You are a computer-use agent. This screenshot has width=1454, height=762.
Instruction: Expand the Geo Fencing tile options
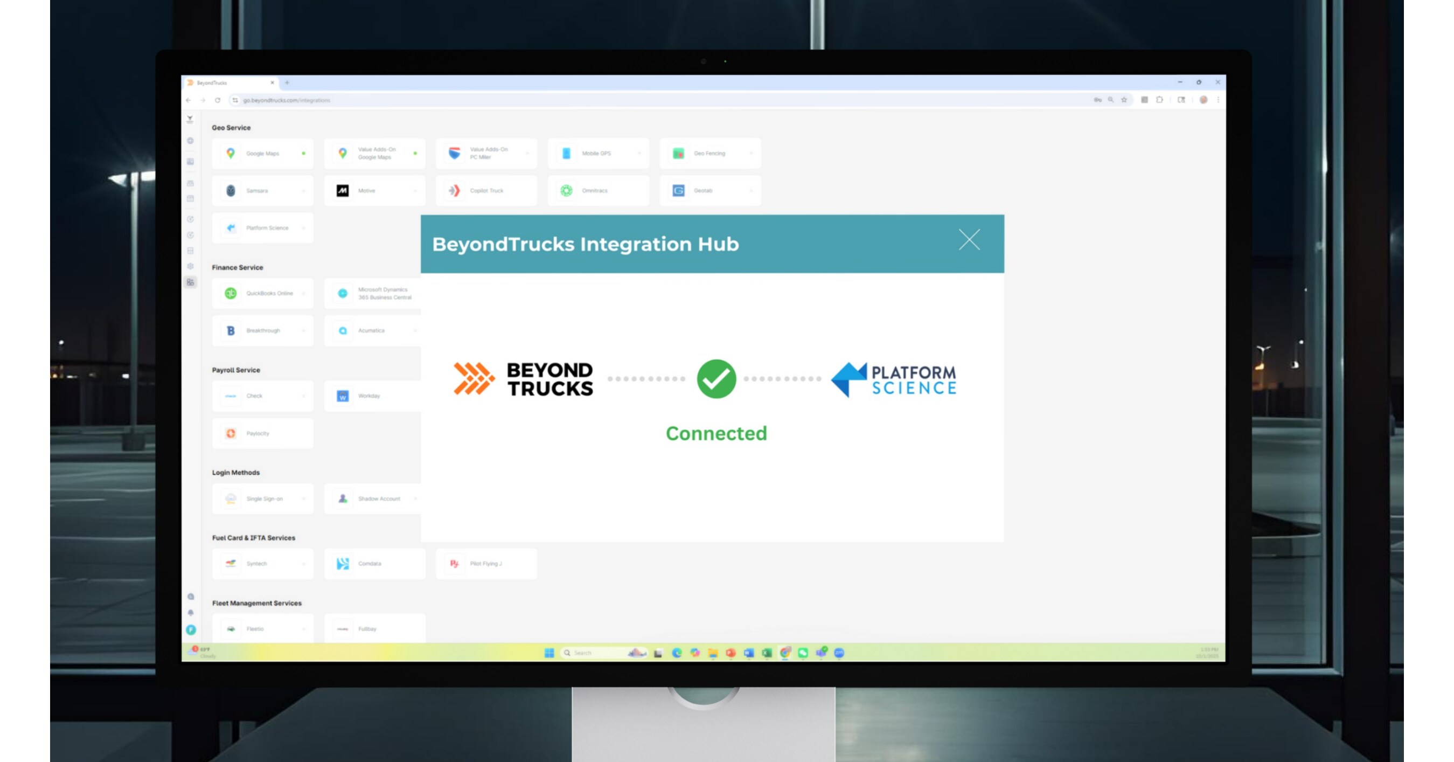pos(752,153)
